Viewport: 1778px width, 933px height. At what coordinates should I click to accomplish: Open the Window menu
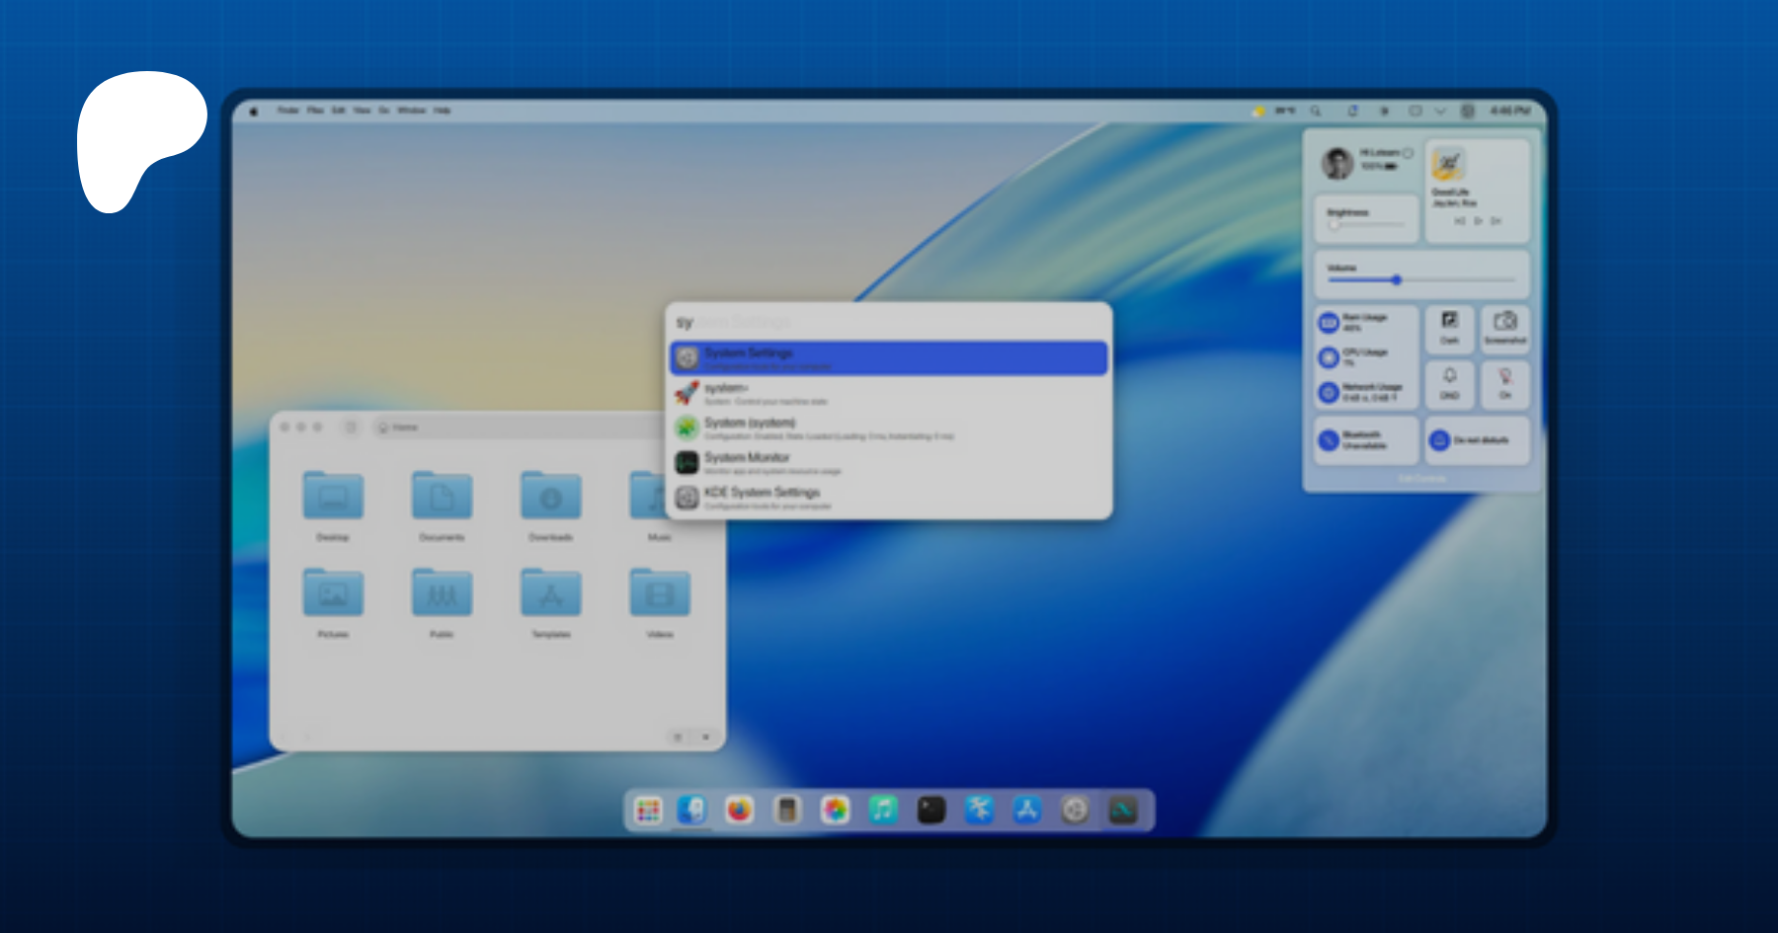(x=411, y=111)
